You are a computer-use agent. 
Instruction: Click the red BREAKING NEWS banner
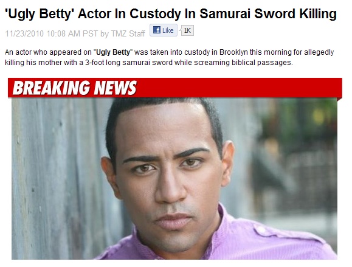click(175, 88)
